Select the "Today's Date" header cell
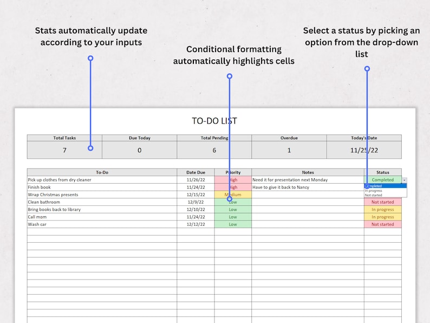 [364, 138]
